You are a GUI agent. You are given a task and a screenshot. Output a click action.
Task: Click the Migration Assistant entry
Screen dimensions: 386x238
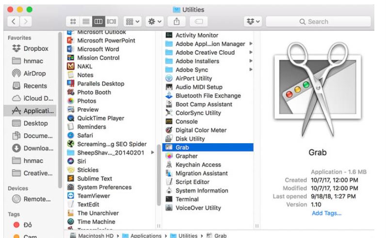tap(197, 173)
